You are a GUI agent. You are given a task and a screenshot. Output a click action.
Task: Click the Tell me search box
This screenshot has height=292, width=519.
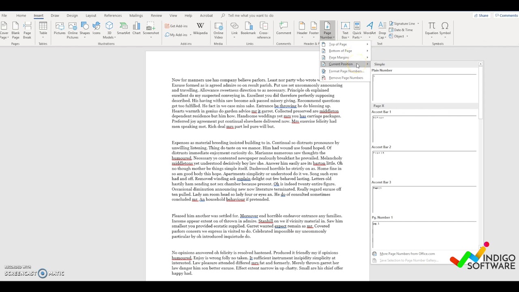251,15
